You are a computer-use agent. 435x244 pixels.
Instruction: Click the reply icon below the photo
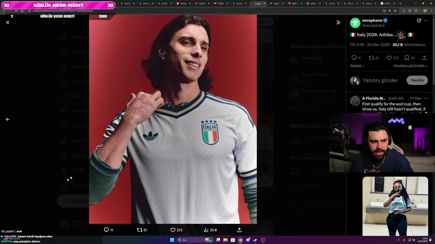tap(106, 230)
